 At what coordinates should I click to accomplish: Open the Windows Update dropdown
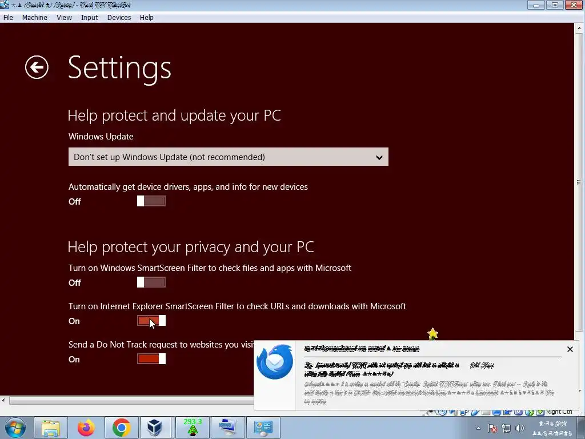click(229, 157)
